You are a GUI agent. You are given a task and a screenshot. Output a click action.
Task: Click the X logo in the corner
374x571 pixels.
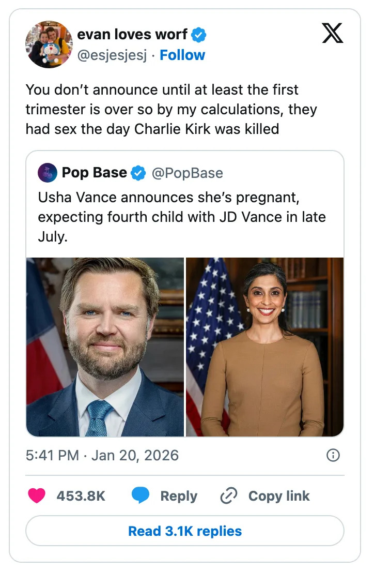(x=333, y=33)
